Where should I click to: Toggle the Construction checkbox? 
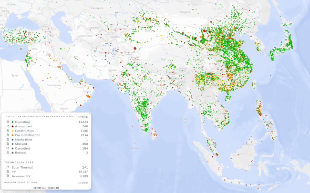[x=8, y=131]
